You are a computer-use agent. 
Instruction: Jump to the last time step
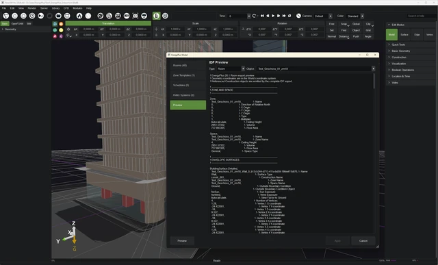(284, 16)
